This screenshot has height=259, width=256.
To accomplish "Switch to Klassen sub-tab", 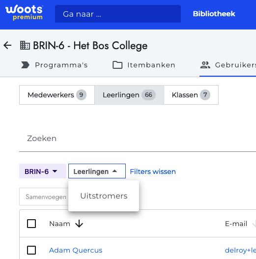I will click(x=191, y=95).
